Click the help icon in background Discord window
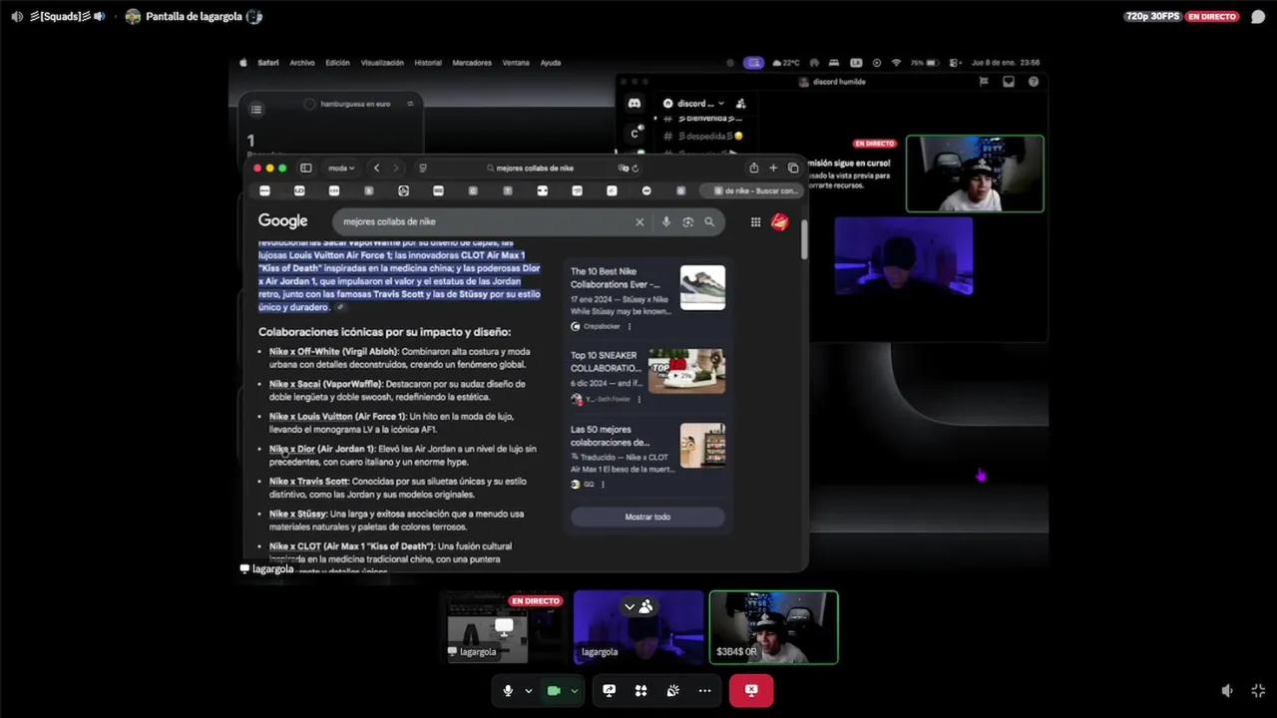 coord(1034,82)
